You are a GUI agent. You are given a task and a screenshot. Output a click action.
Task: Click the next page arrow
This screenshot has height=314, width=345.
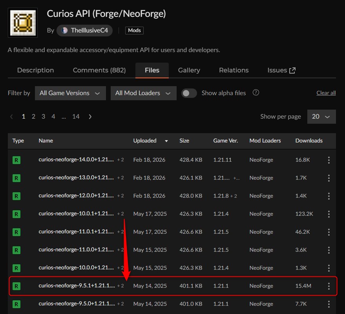tap(90, 116)
